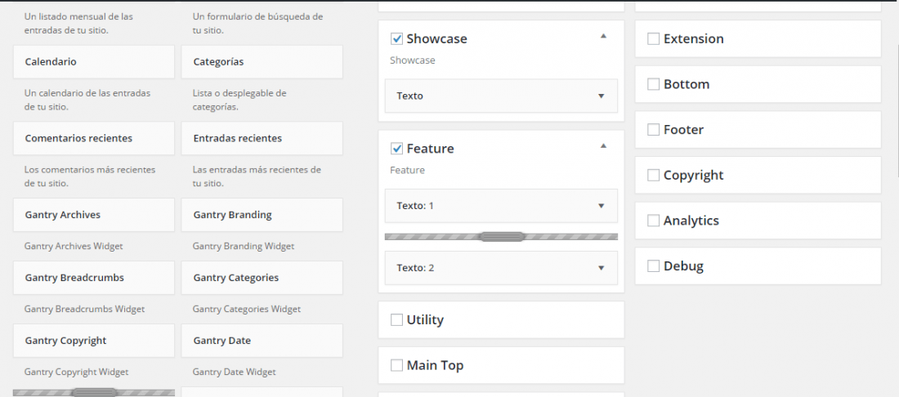This screenshot has width=899, height=397.
Task: Click the Copyright widget area heading
Action: click(x=693, y=176)
